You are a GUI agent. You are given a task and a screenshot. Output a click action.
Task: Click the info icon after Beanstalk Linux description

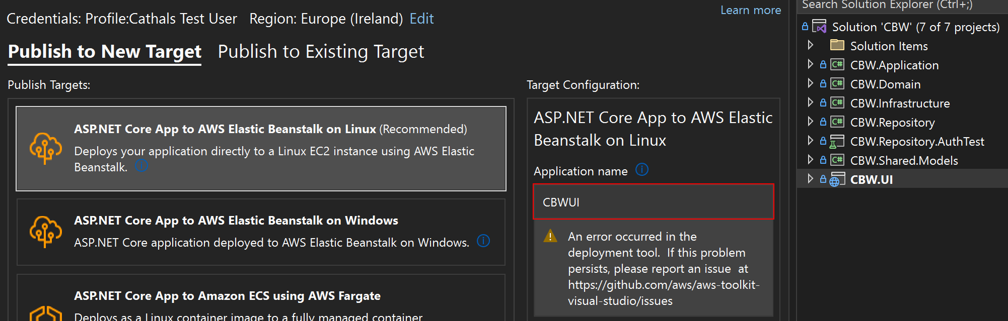tap(141, 166)
